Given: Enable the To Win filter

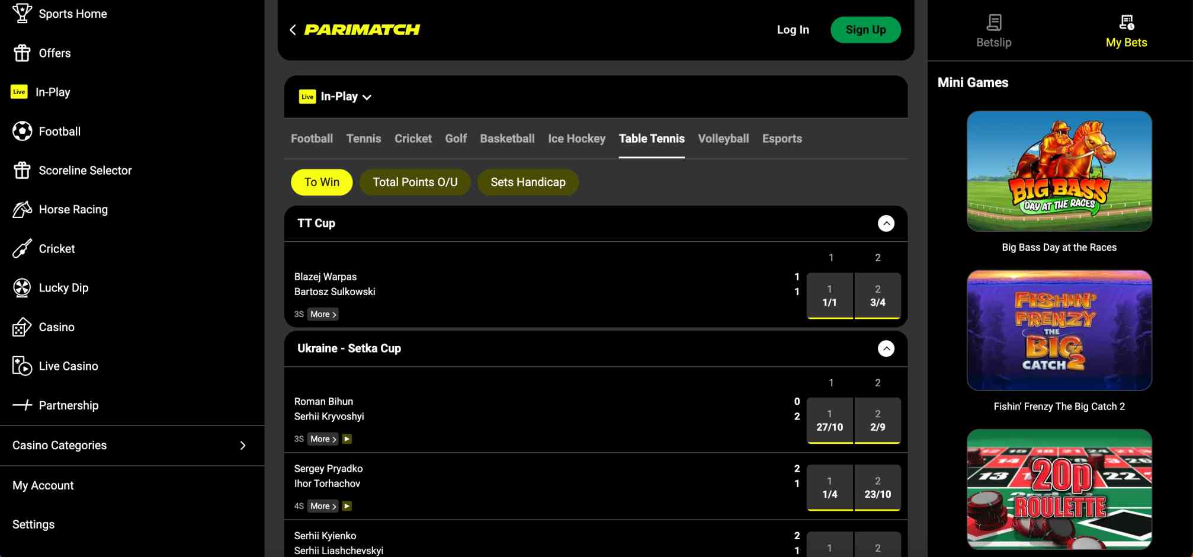Looking at the screenshot, I should tap(321, 182).
